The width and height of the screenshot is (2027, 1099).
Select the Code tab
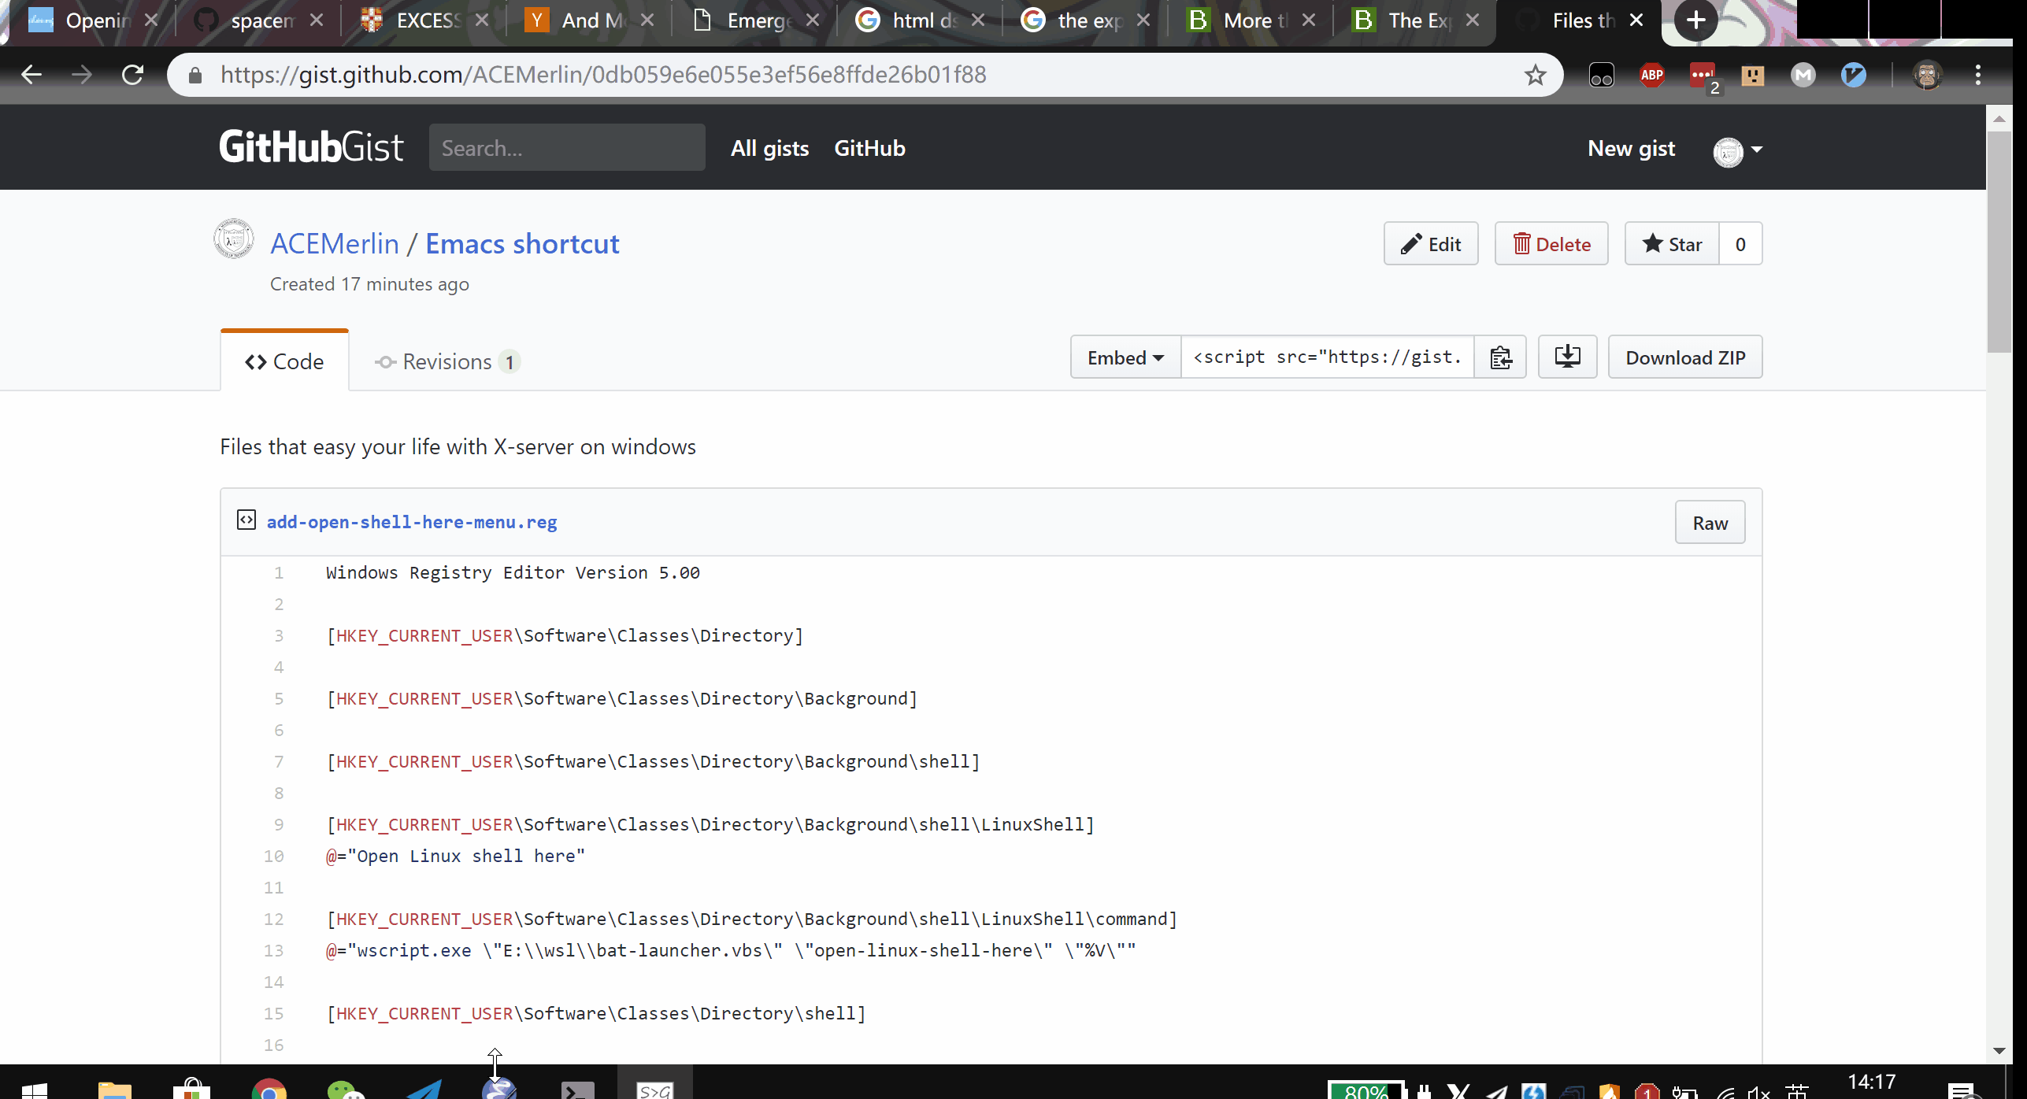tap(284, 361)
